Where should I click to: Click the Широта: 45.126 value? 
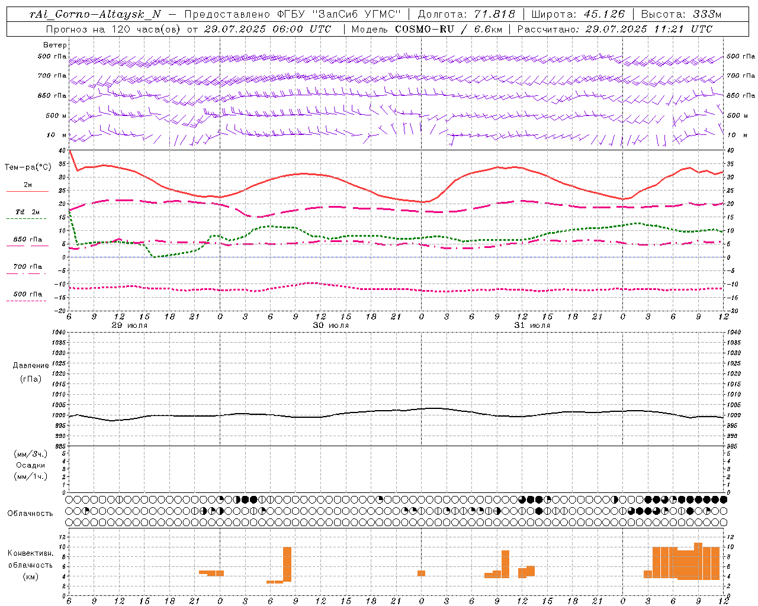[x=578, y=15]
